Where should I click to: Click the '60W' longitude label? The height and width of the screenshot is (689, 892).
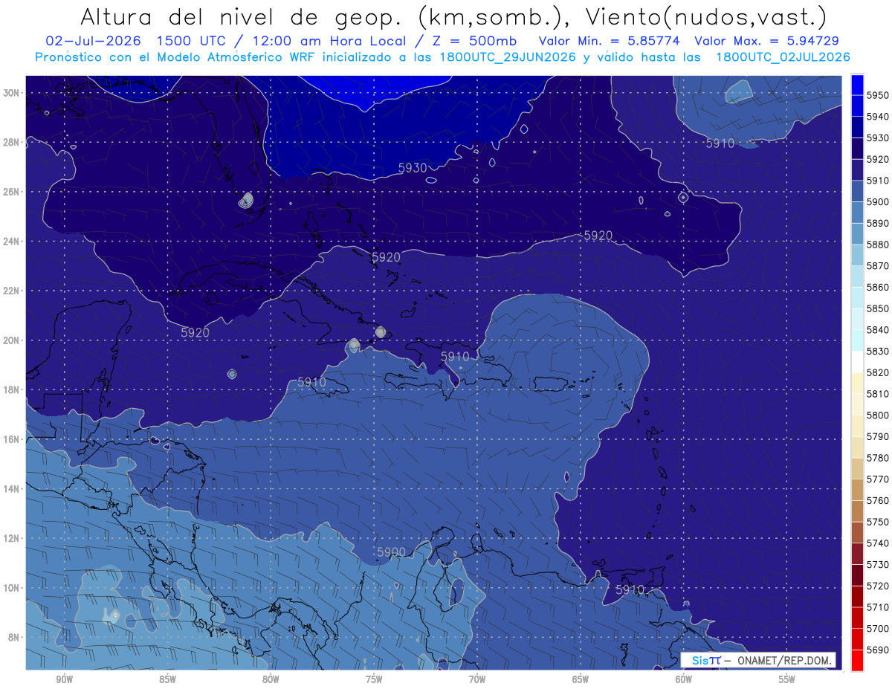(684, 679)
